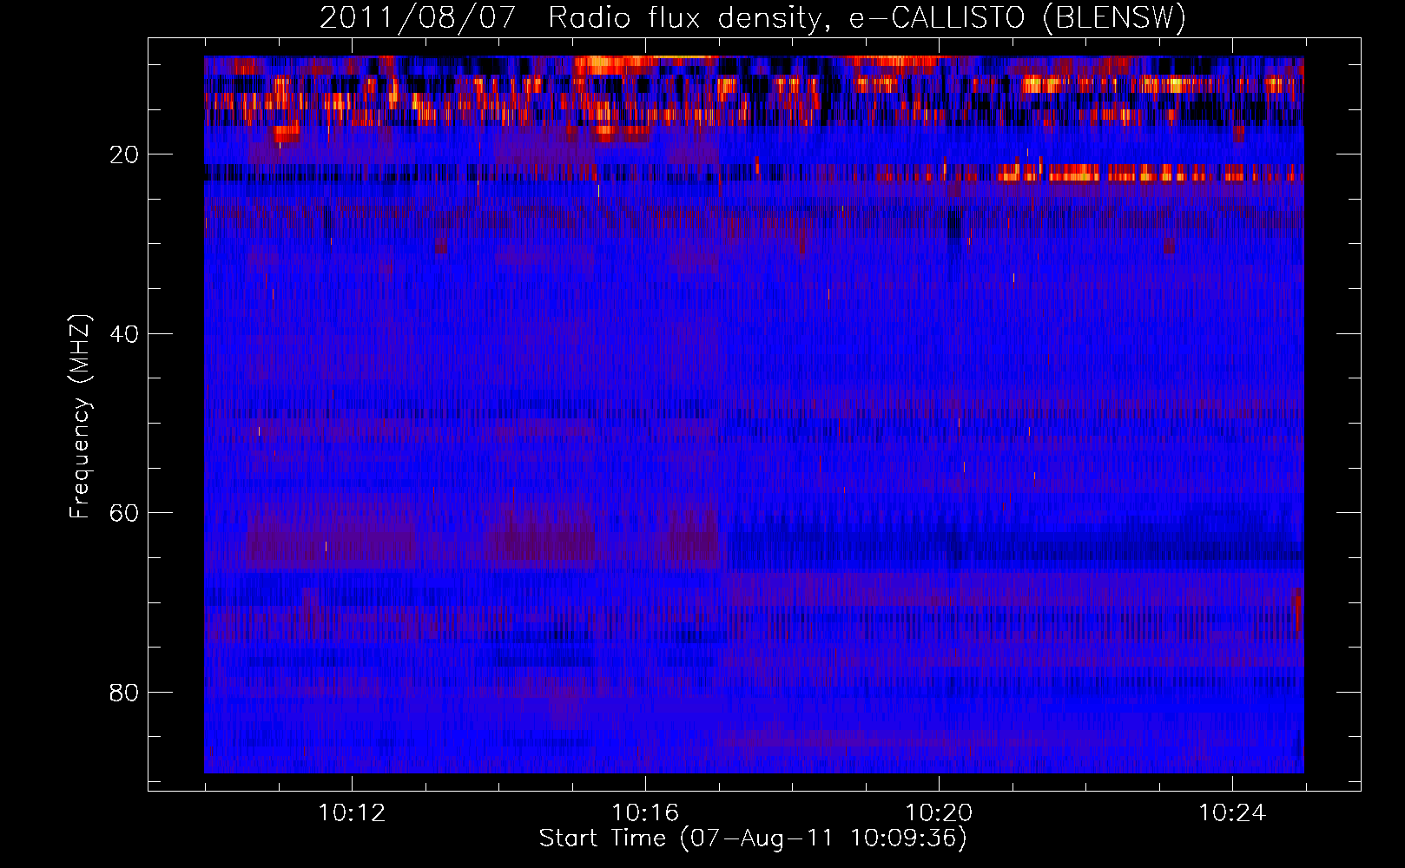Click the 60 frequency tick label

tap(124, 513)
